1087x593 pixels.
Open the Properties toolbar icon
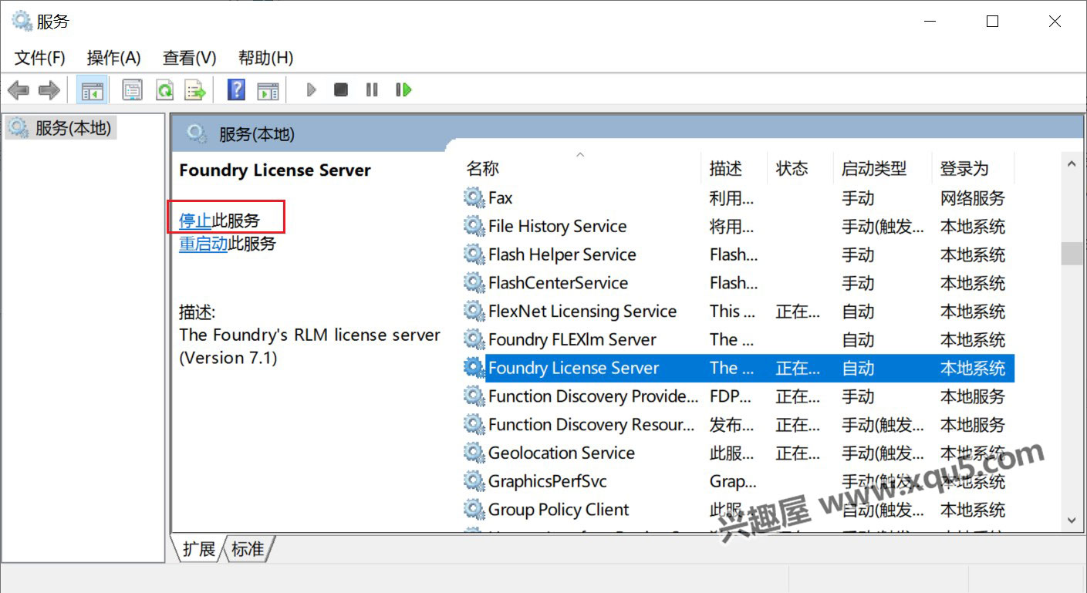(x=133, y=90)
